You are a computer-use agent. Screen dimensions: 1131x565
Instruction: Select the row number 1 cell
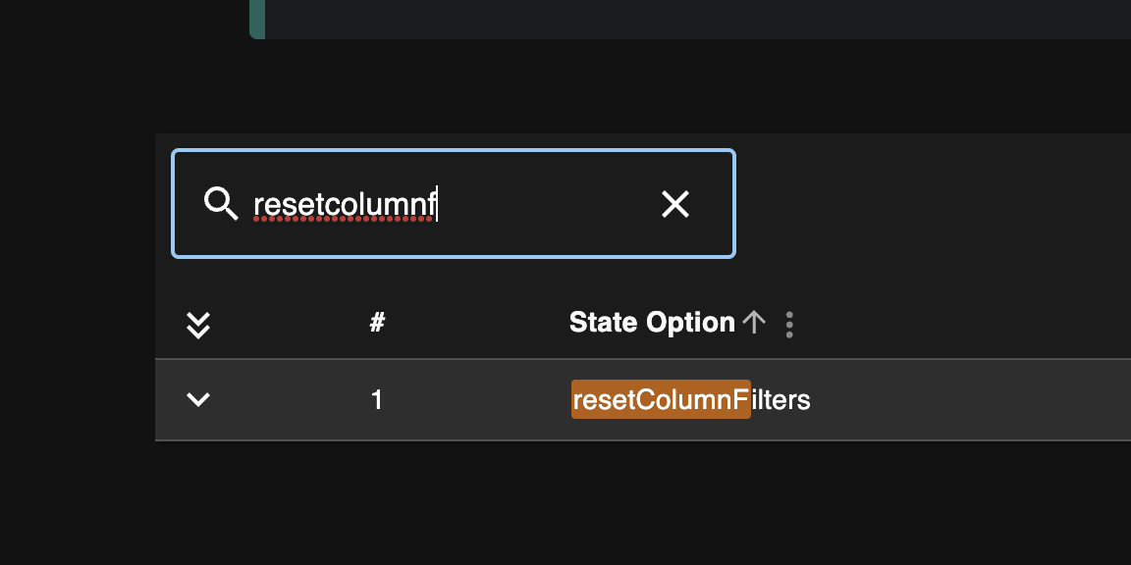tap(377, 399)
